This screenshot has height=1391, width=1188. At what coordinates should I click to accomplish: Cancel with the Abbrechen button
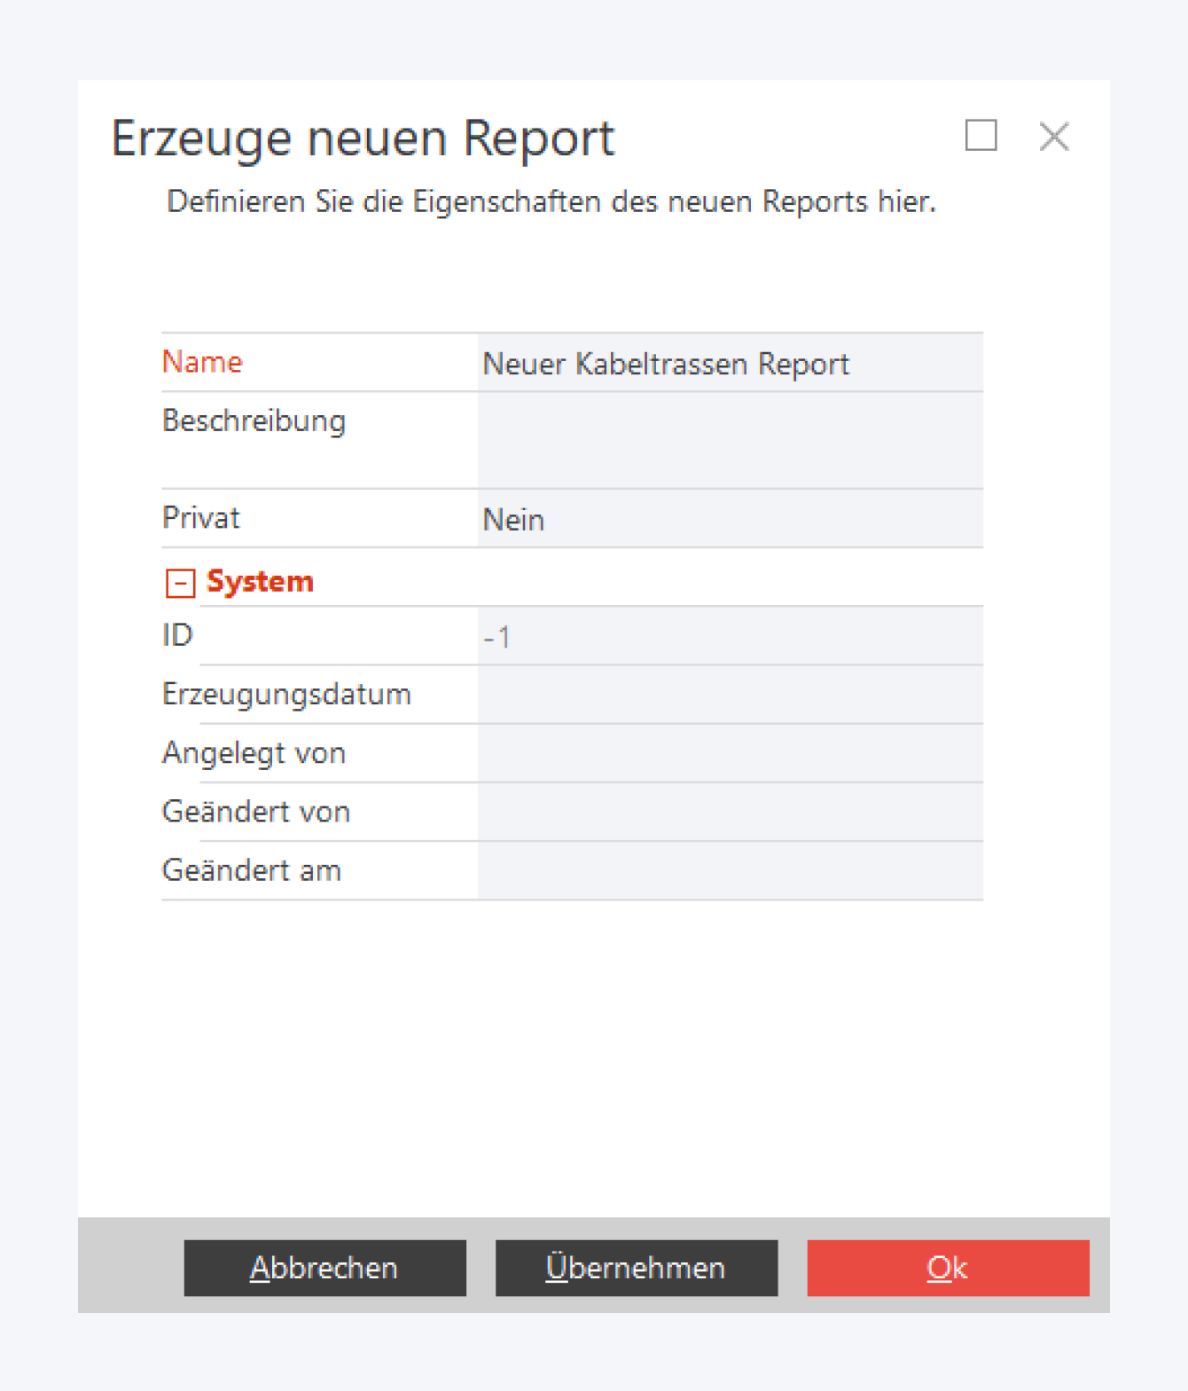coord(324,1268)
